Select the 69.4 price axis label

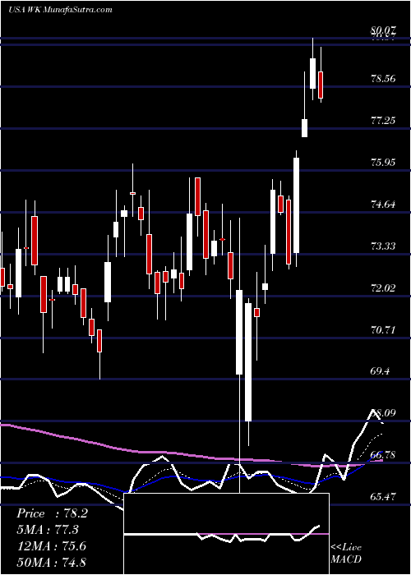pyautogui.click(x=380, y=371)
